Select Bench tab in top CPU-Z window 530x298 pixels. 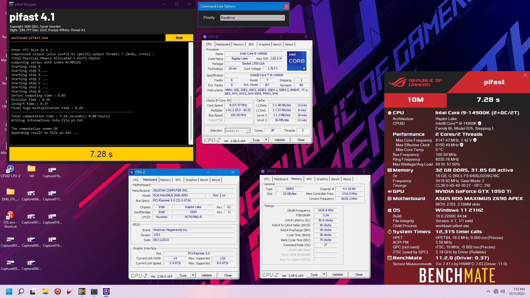point(277,44)
